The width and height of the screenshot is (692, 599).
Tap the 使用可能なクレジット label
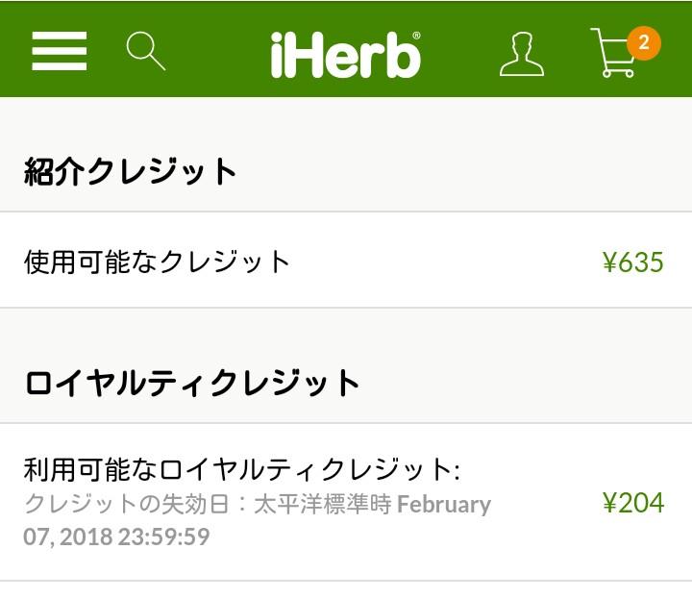[157, 262]
